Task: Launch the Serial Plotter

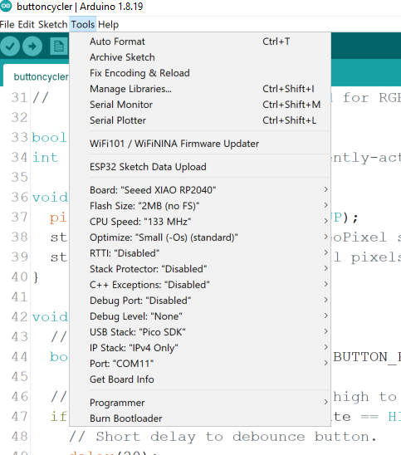Action: (x=200, y=120)
